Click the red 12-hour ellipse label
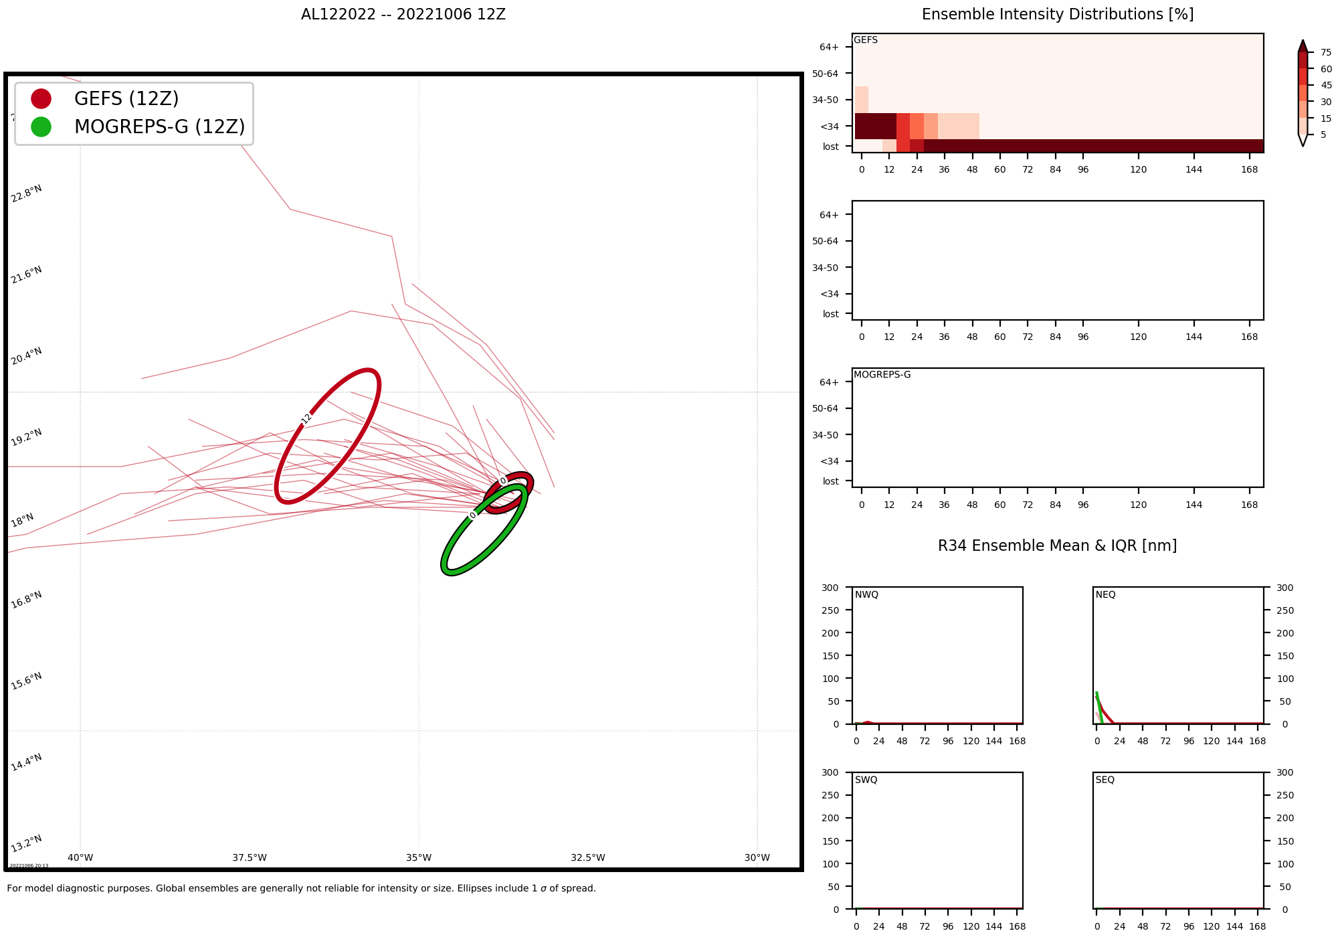Viewport: 1338px width, 937px height. pos(306,418)
